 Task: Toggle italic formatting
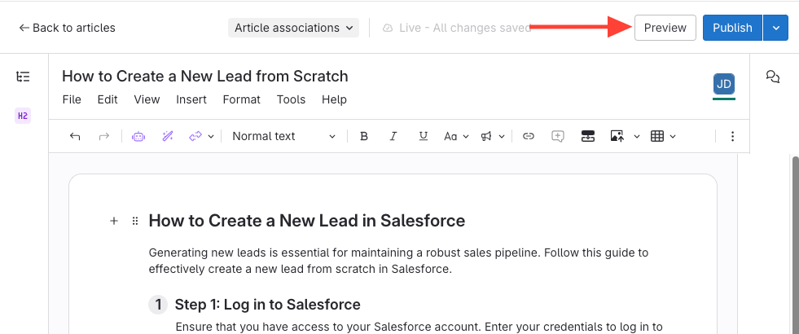(393, 136)
